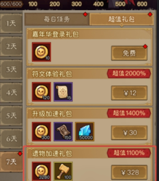Tap the skull coin icon in 嘉年华登录礼包
The width and height of the screenshot is (159, 181).
coord(41,52)
